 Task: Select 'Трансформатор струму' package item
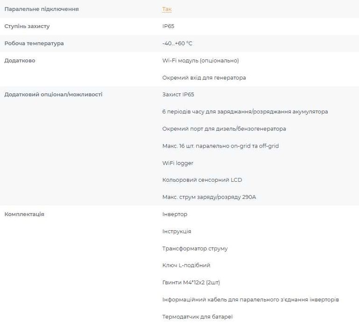pyautogui.click(x=195, y=249)
